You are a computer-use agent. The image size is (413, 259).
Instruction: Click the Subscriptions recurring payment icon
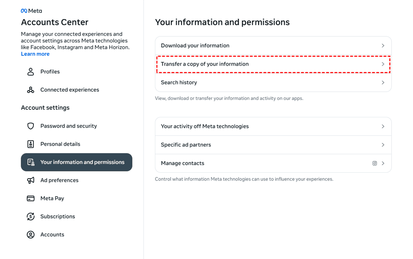(31, 216)
